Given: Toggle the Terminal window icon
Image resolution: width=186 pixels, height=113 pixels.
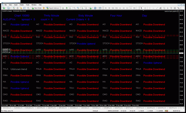Looking at the screenshot, I should tap(25, 8).
